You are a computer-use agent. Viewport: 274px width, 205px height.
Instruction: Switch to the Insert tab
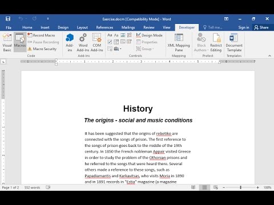(x=45, y=27)
